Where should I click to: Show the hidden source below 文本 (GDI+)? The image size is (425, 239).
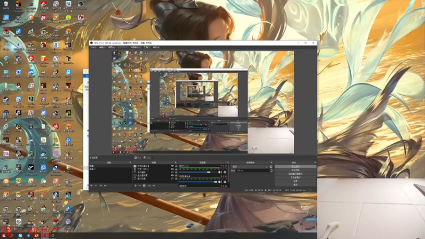(172, 172)
